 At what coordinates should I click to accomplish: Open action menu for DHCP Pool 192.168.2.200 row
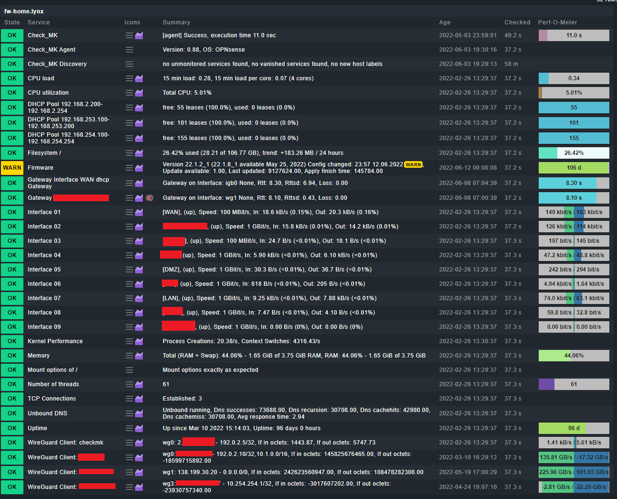tap(129, 108)
